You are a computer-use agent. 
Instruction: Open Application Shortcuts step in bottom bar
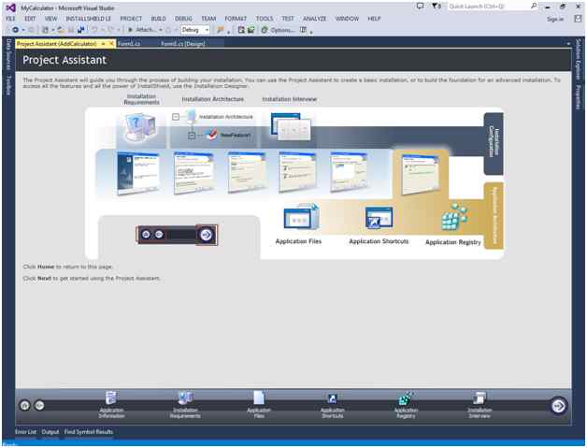(x=332, y=405)
